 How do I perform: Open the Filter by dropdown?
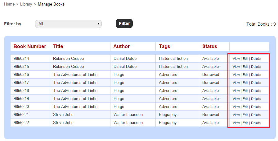tap(69, 24)
